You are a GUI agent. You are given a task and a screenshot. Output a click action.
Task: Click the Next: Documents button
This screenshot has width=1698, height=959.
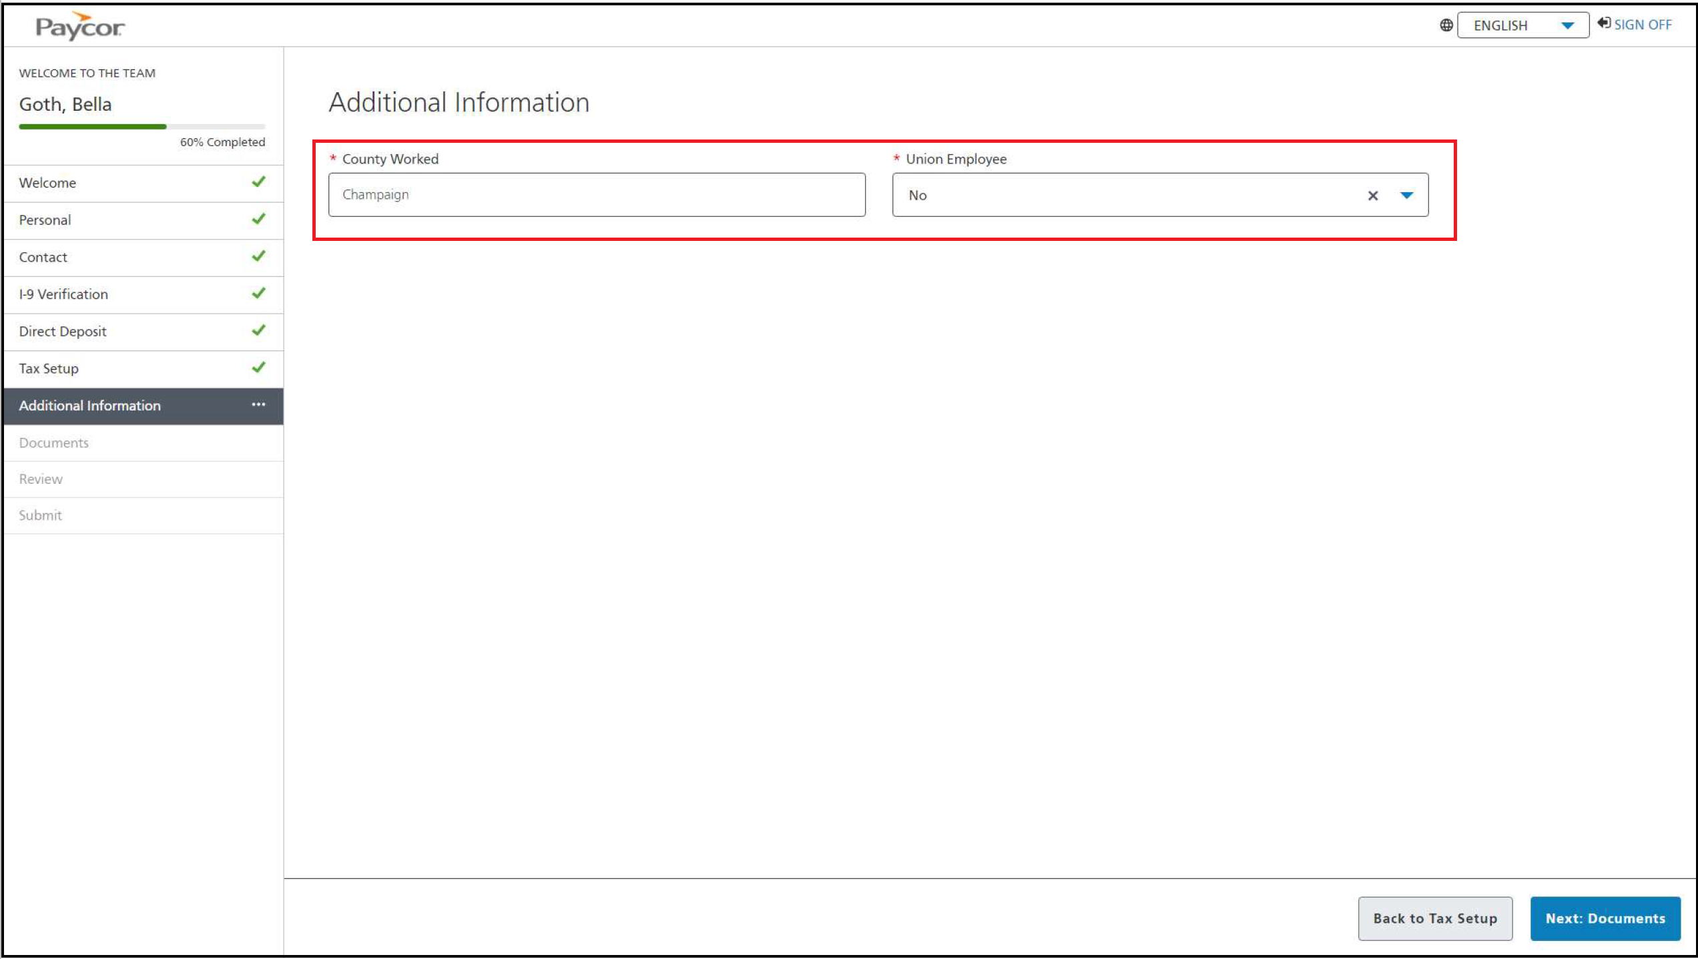click(1605, 918)
